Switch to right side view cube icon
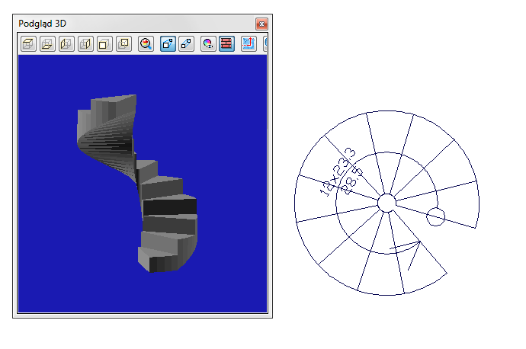The image size is (526, 349). (x=85, y=43)
